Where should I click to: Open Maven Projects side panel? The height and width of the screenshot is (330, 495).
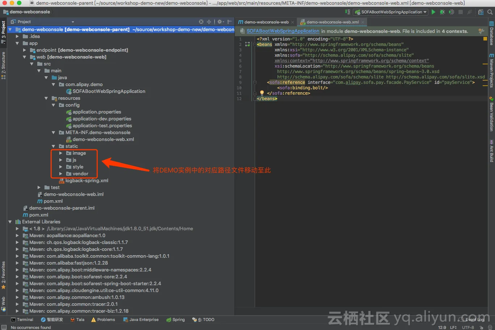point(491,70)
